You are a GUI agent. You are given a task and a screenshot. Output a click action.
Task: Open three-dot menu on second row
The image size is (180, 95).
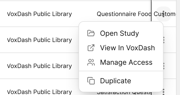pyautogui.click(x=164, y=40)
